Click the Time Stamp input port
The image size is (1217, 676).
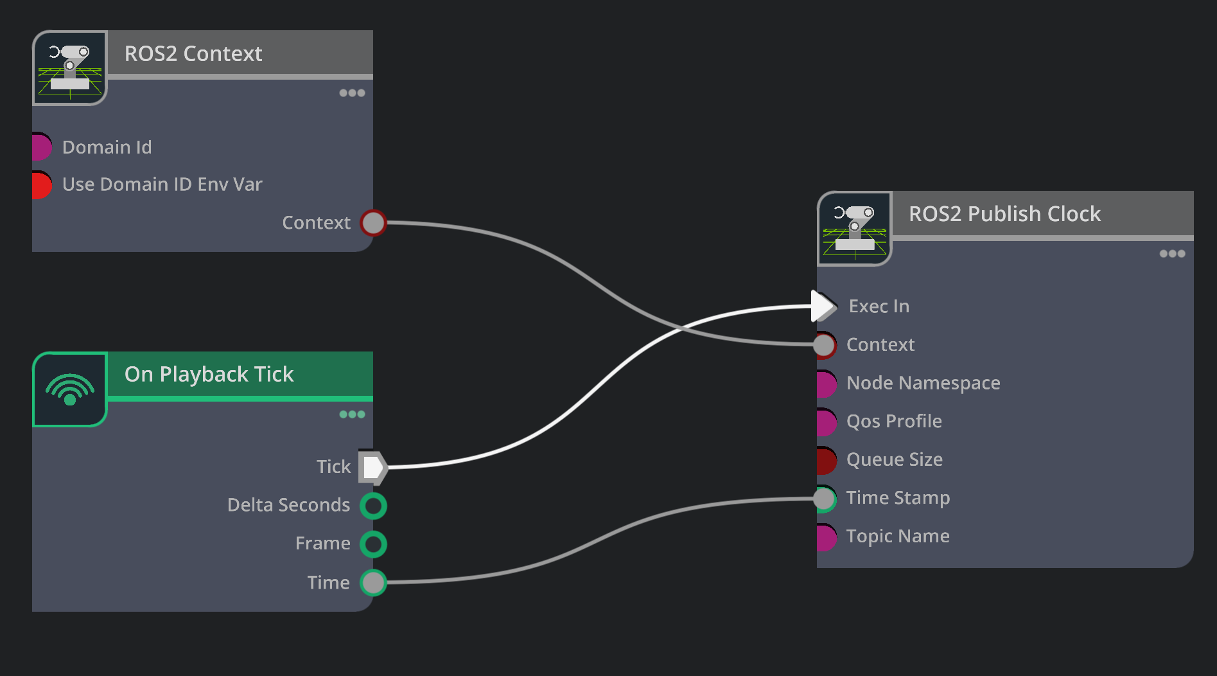825,499
